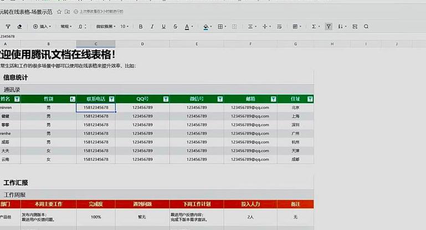426x230 pixels.
Task: Open the sum functions menu
Action: pos(316,27)
